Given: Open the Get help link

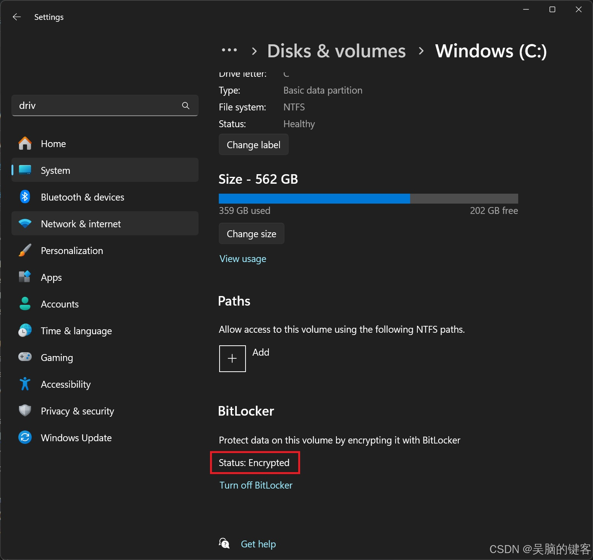Looking at the screenshot, I should [258, 544].
